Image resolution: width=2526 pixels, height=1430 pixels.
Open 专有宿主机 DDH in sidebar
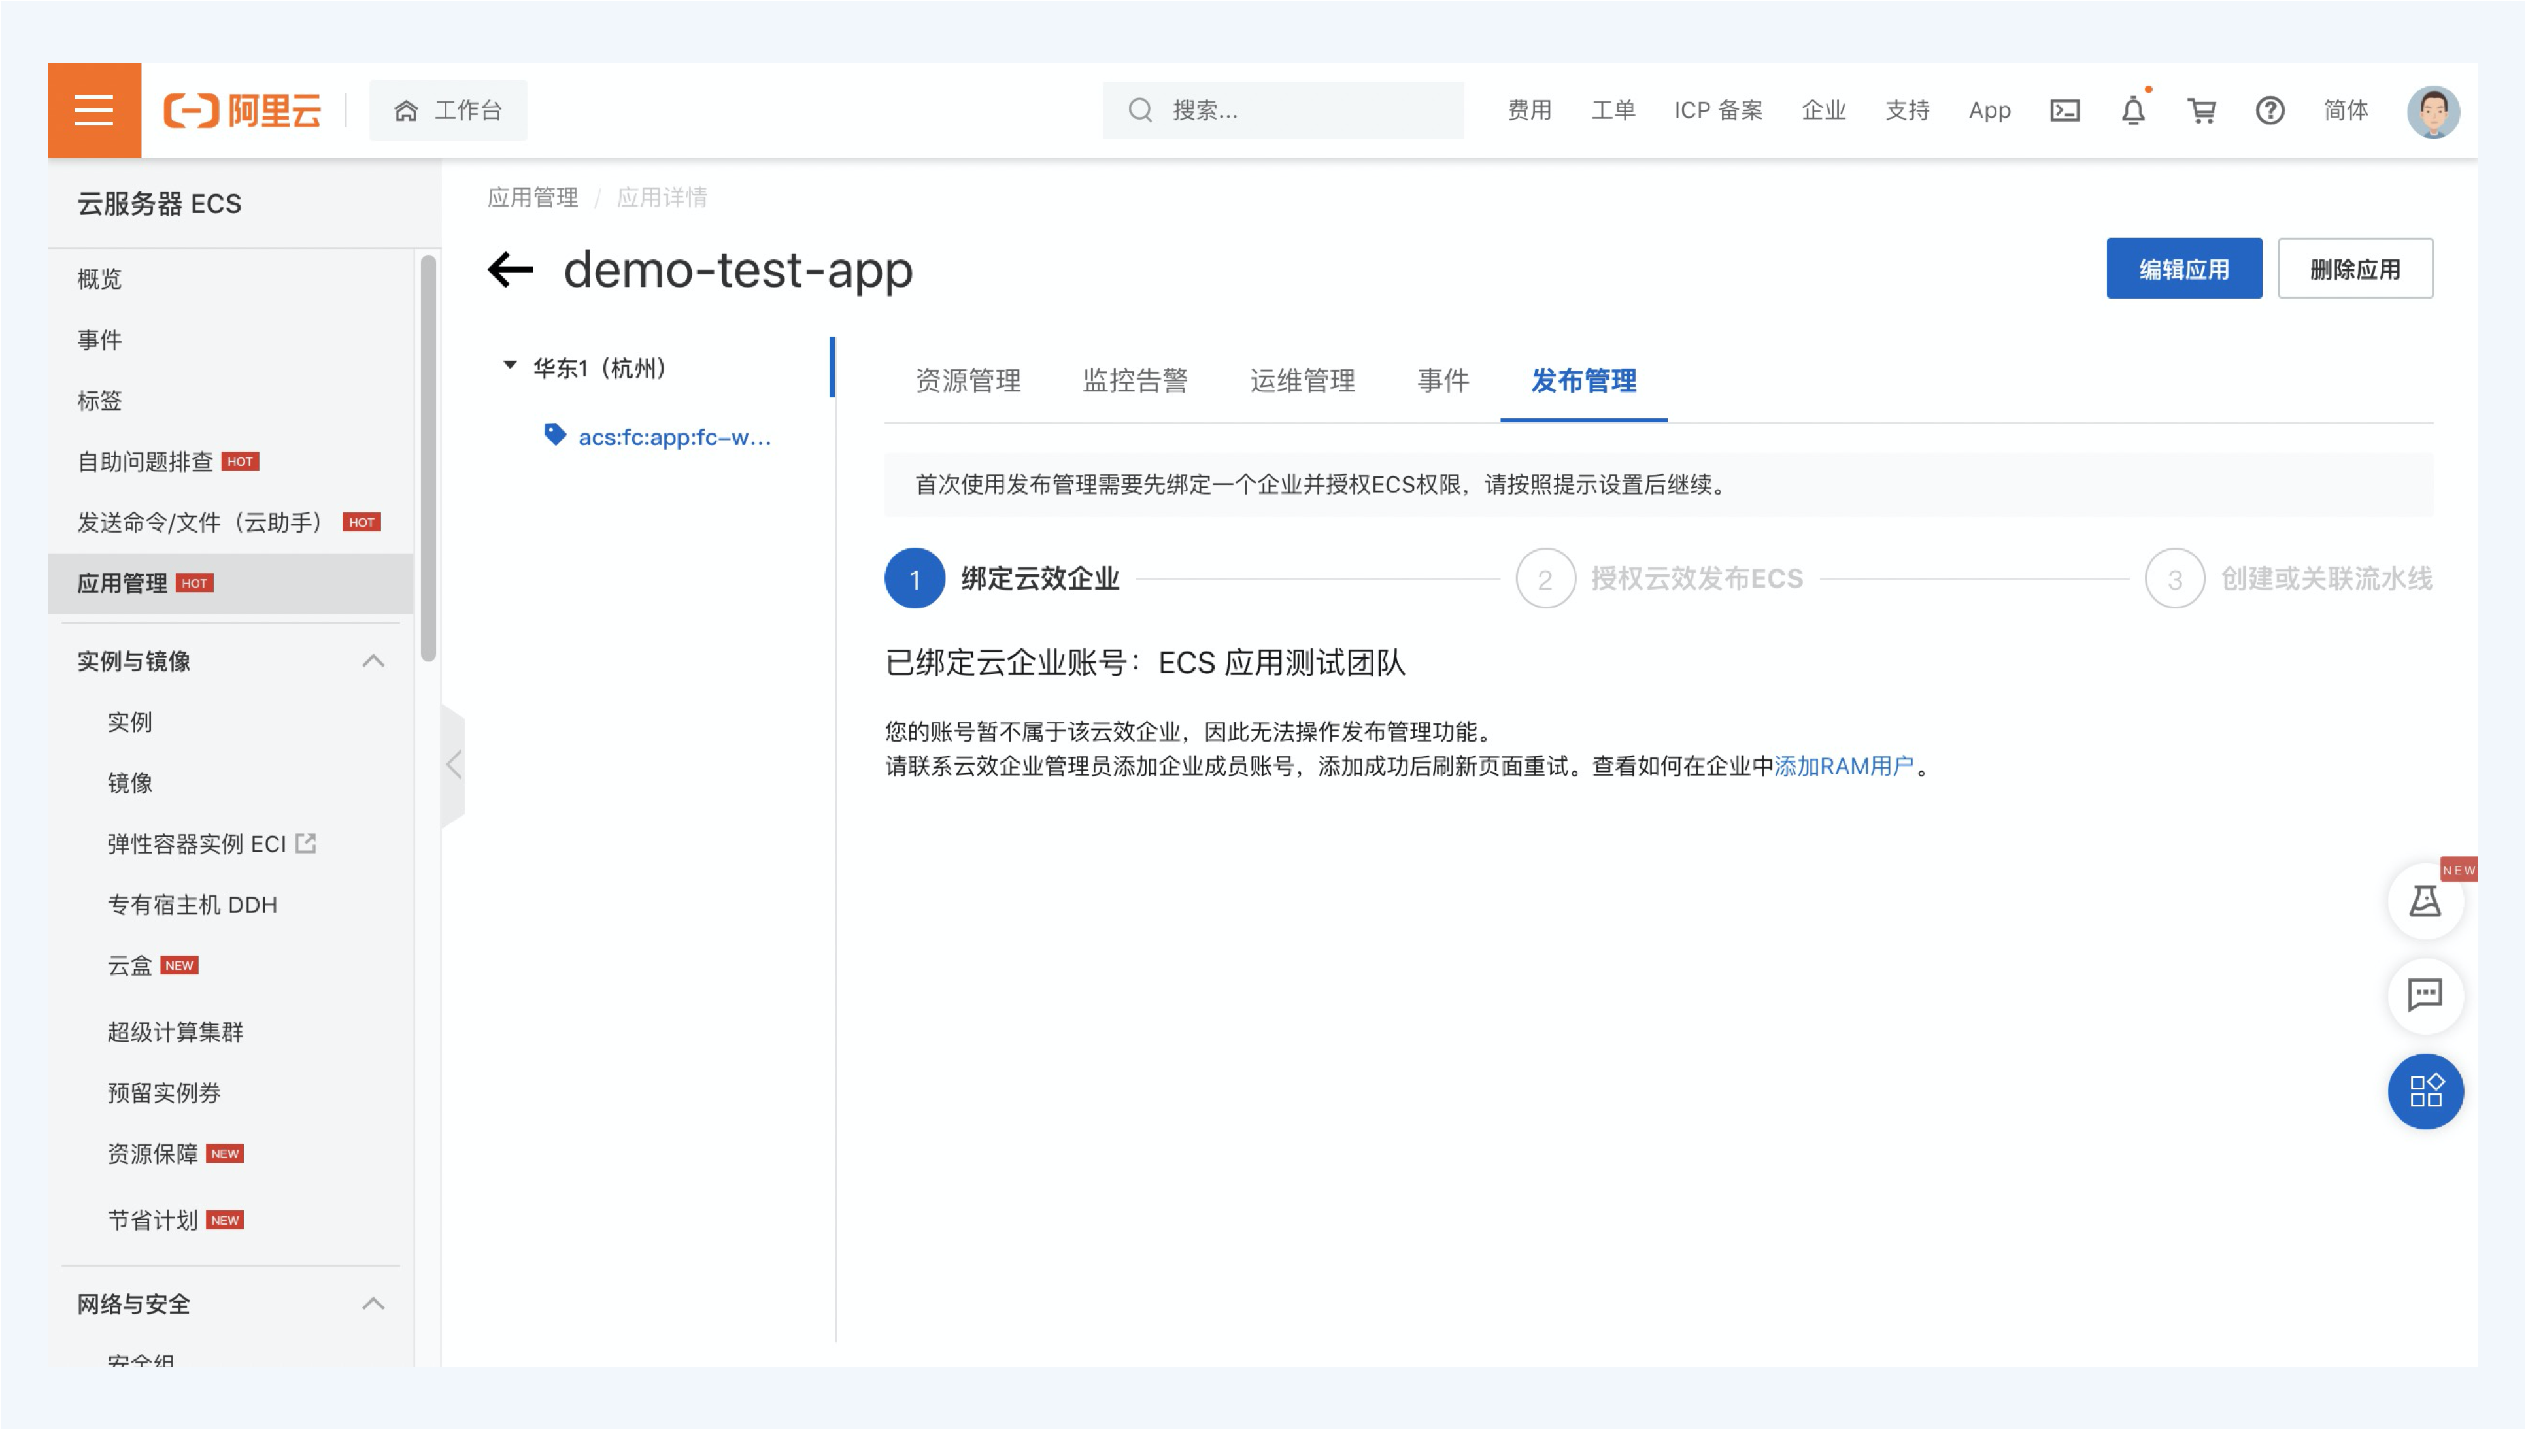[192, 905]
